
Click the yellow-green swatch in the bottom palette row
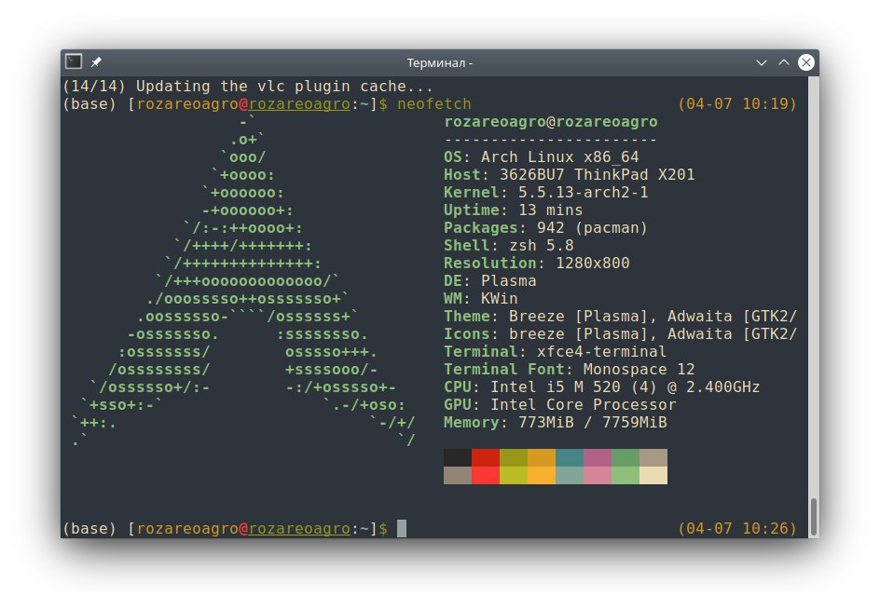514,476
